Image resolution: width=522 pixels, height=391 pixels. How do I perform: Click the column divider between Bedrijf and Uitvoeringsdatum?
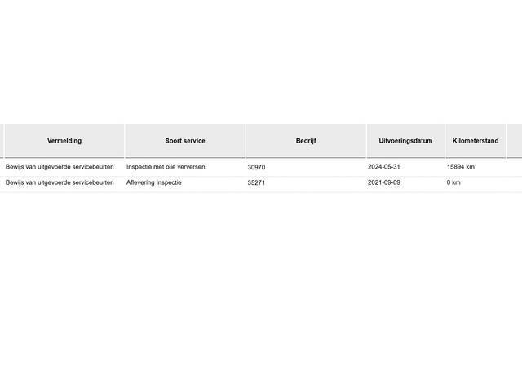[x=366, y=141]
